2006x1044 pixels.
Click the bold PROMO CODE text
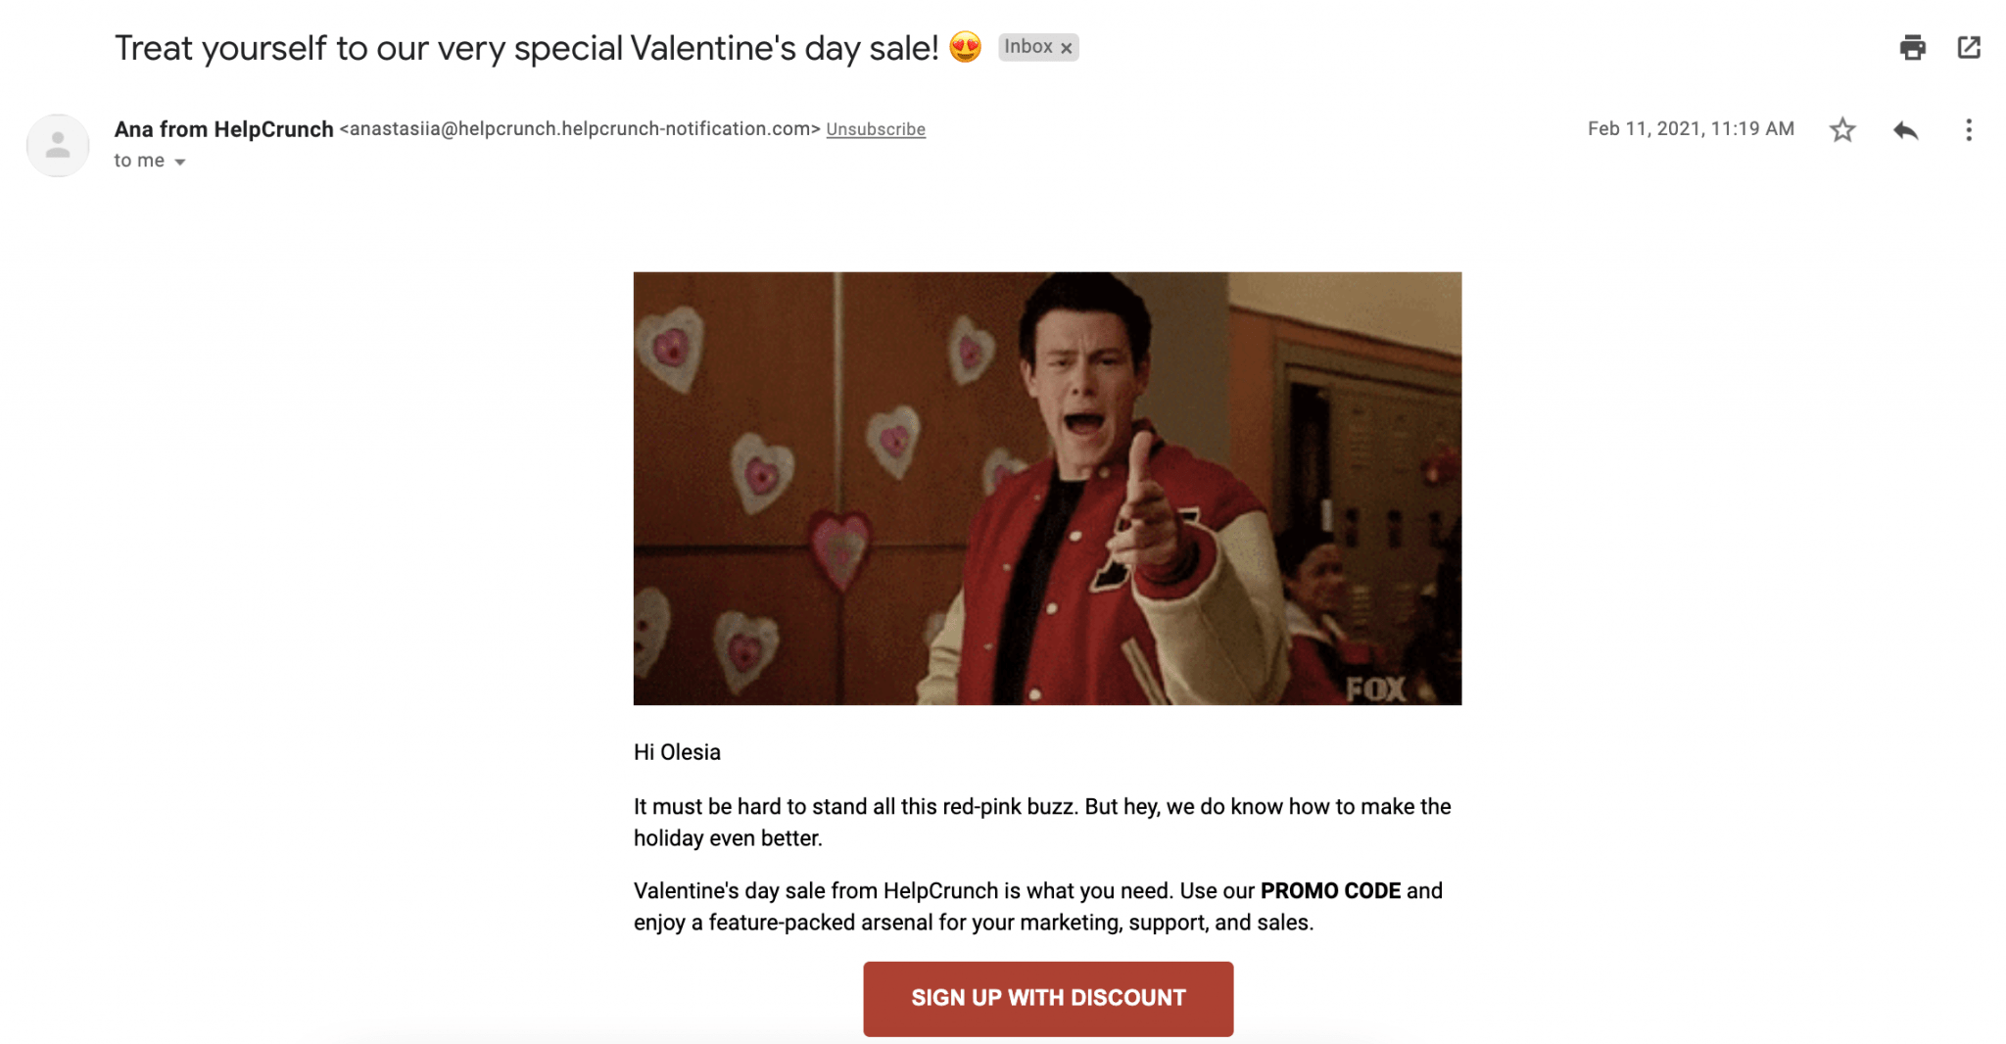1330,891
